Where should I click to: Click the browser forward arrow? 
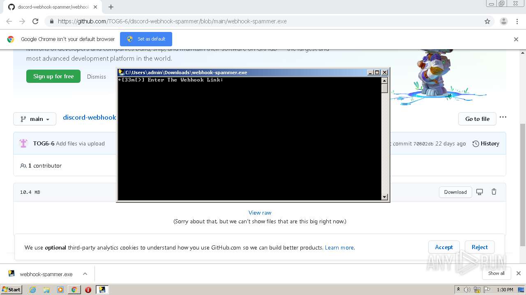point(22,21)
